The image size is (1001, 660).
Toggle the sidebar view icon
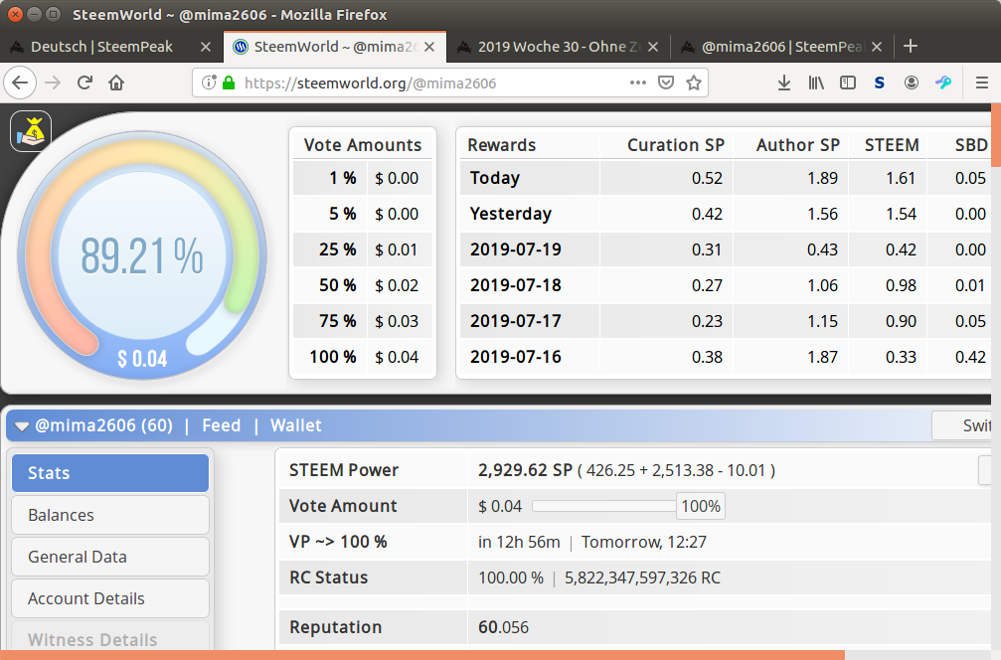click(848, 83)
